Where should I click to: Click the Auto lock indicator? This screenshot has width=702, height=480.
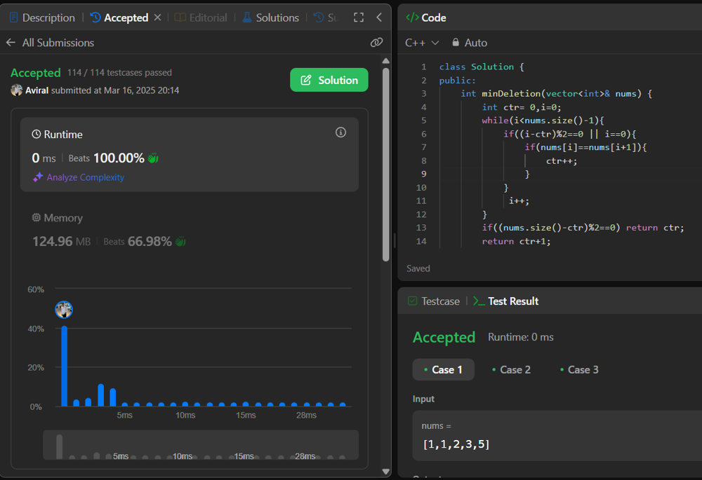[x=469, y=43]
